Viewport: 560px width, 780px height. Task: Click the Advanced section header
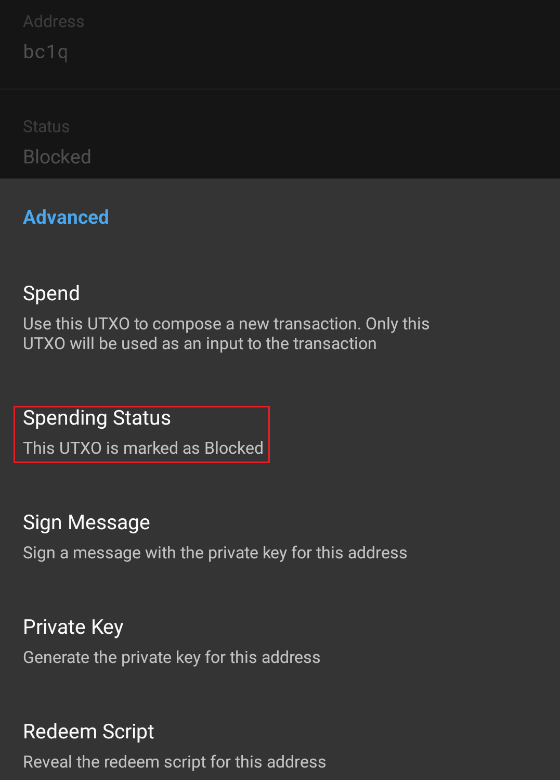tap(66, 217)
